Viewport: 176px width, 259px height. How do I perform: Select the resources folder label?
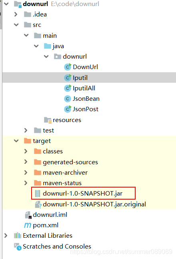click(x=67, y=120)
